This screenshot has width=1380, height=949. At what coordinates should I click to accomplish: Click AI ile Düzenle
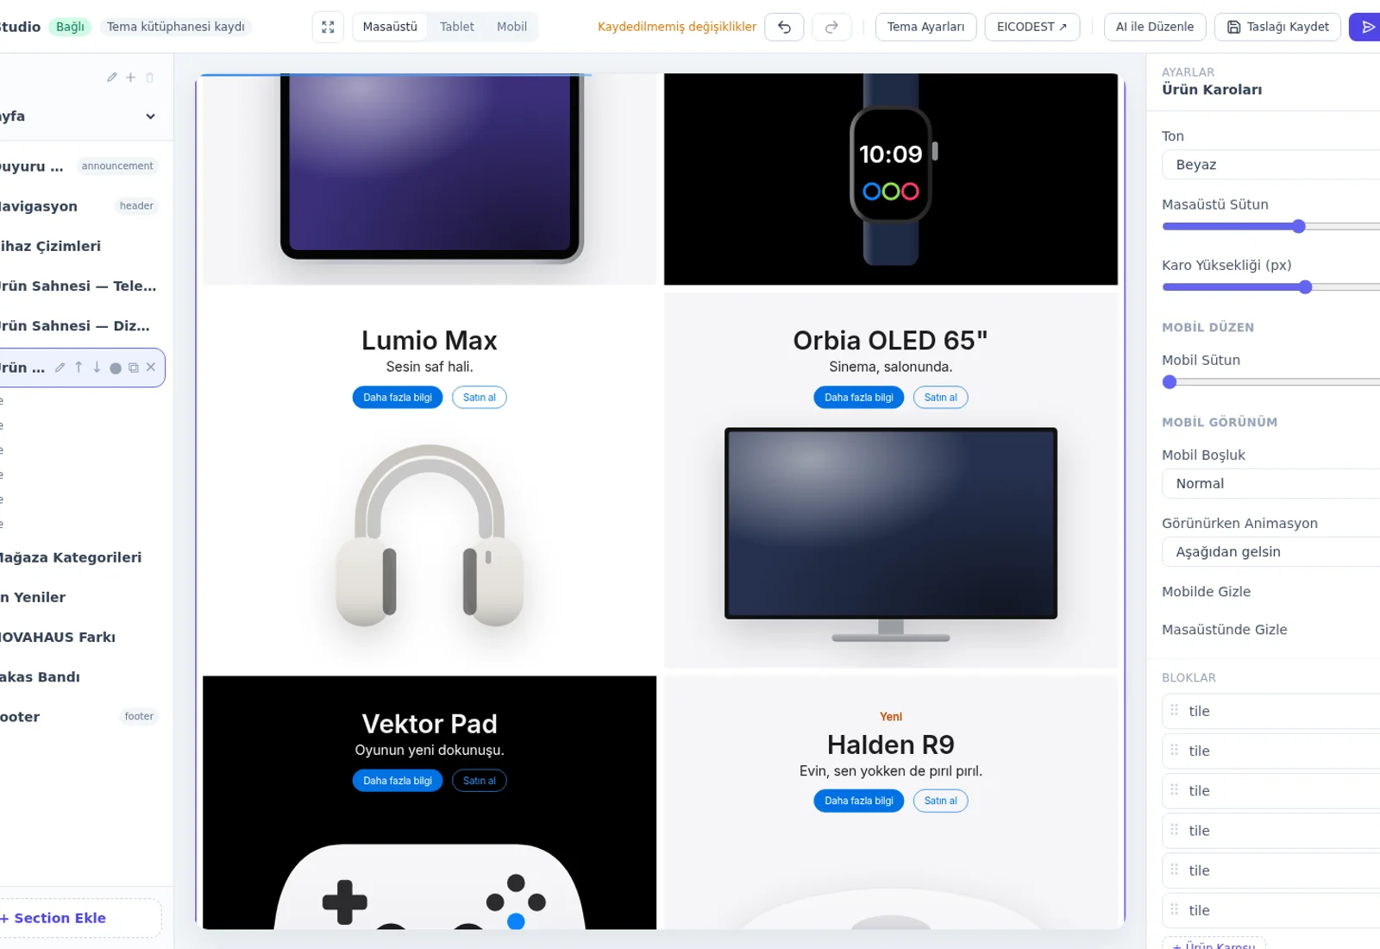click(1155, 27)
